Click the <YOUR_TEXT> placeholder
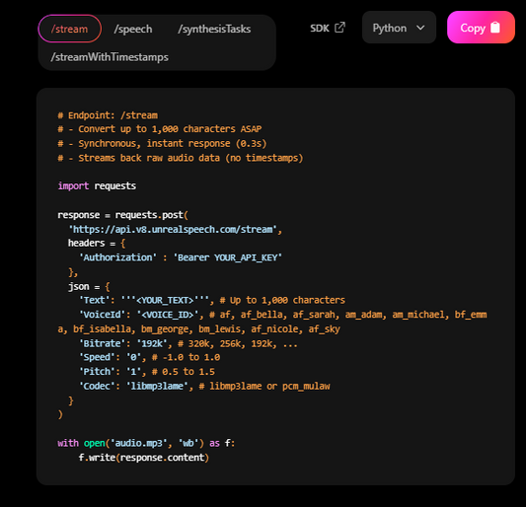The image size is (526, 507). pos(165,300)
